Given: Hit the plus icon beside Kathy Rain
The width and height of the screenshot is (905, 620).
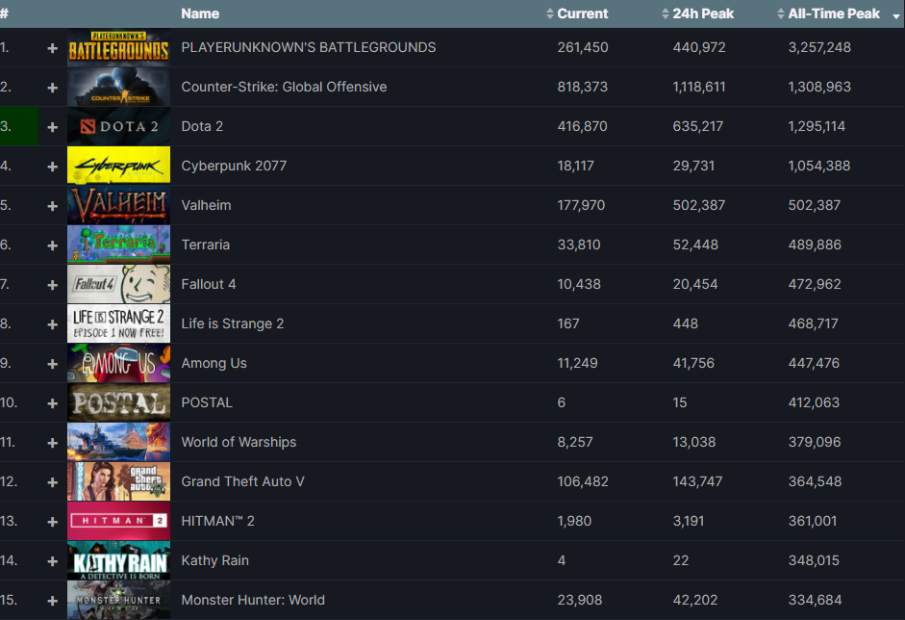Looking at the screenshot, I should click(x=53, y=560).
